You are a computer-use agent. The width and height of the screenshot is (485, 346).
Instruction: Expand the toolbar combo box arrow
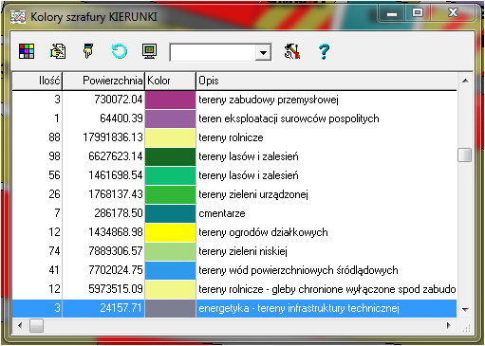pos(263,53)
